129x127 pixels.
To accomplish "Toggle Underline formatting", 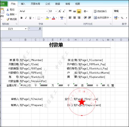I will point(30,18).
